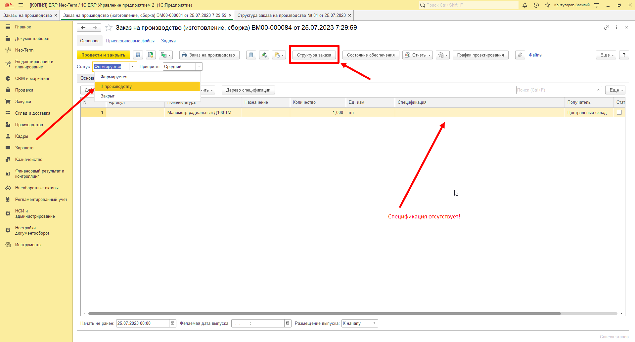Navigate back with left arrow button

(x=83, y=28)
